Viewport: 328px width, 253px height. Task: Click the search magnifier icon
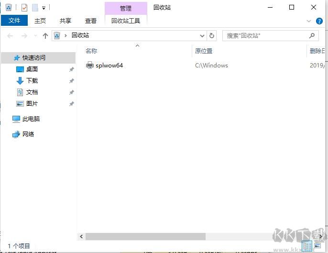pyautogui.click(x=312, y=35)
